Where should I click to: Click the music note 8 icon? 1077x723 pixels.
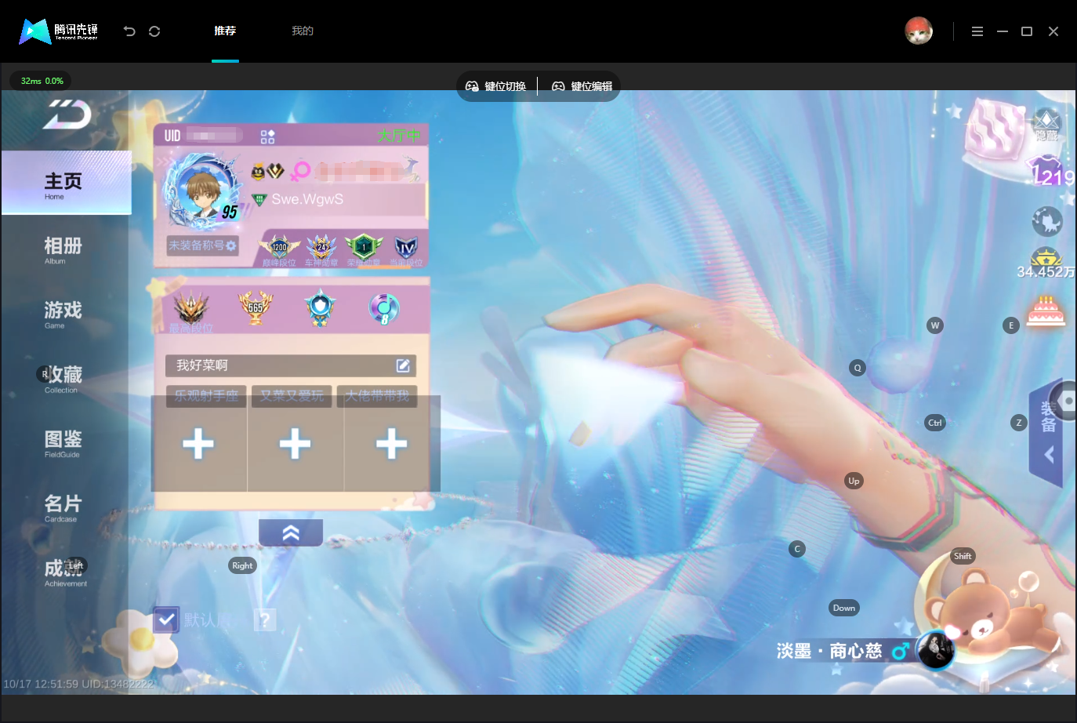click(384, 308)
